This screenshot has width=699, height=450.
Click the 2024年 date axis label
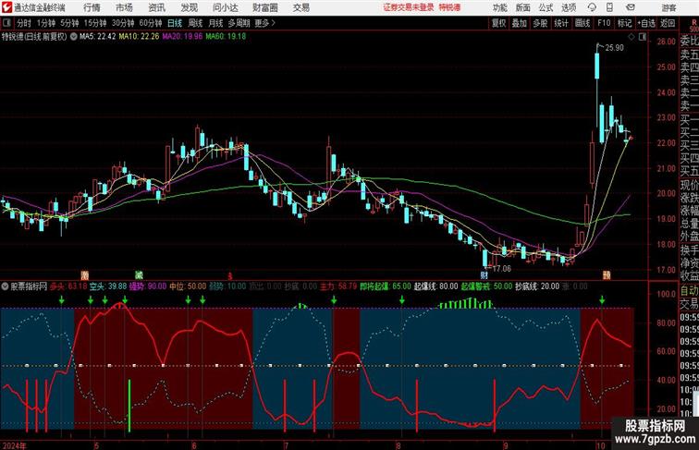click(14, 445)
